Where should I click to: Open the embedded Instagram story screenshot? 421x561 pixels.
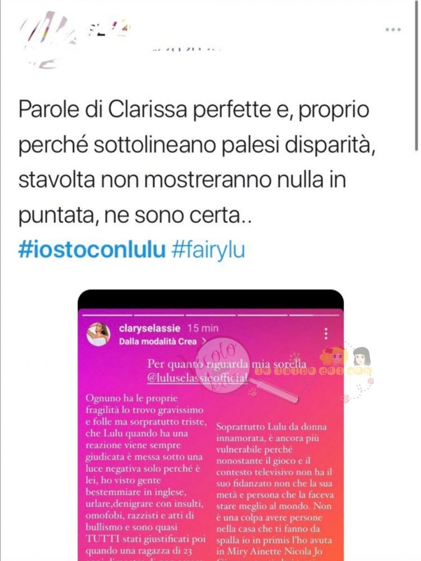[x=210, y=425]
